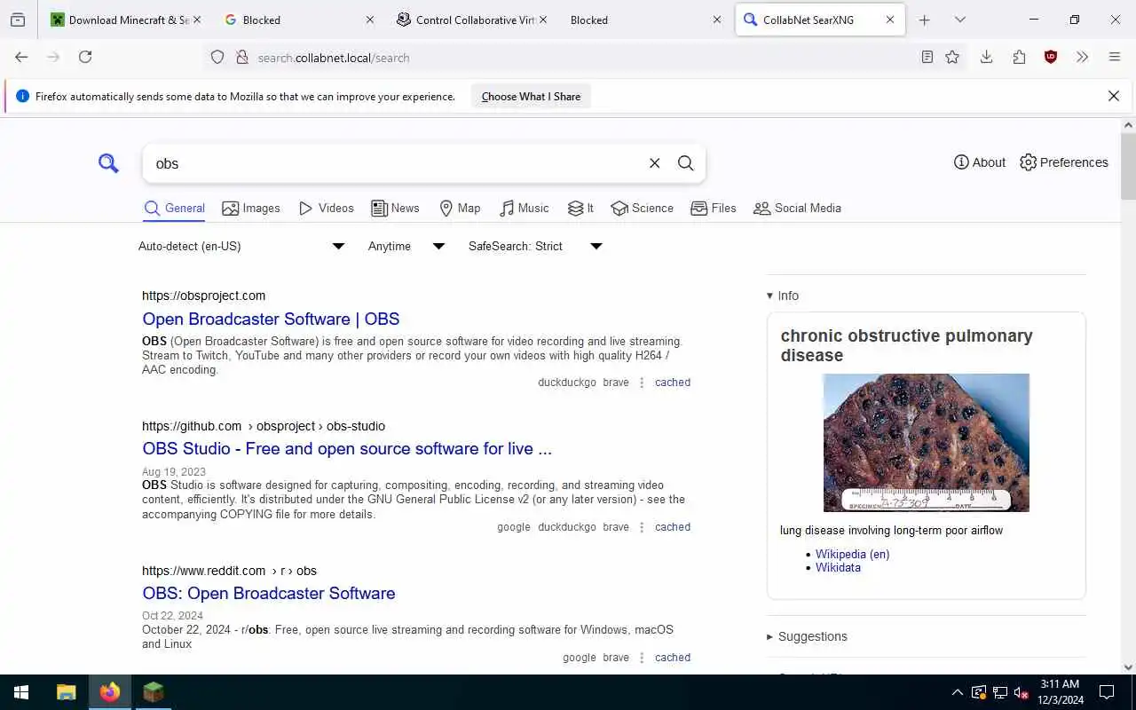Go back with the browser back arrow
Screen dimensions: 1136x710
21,57
